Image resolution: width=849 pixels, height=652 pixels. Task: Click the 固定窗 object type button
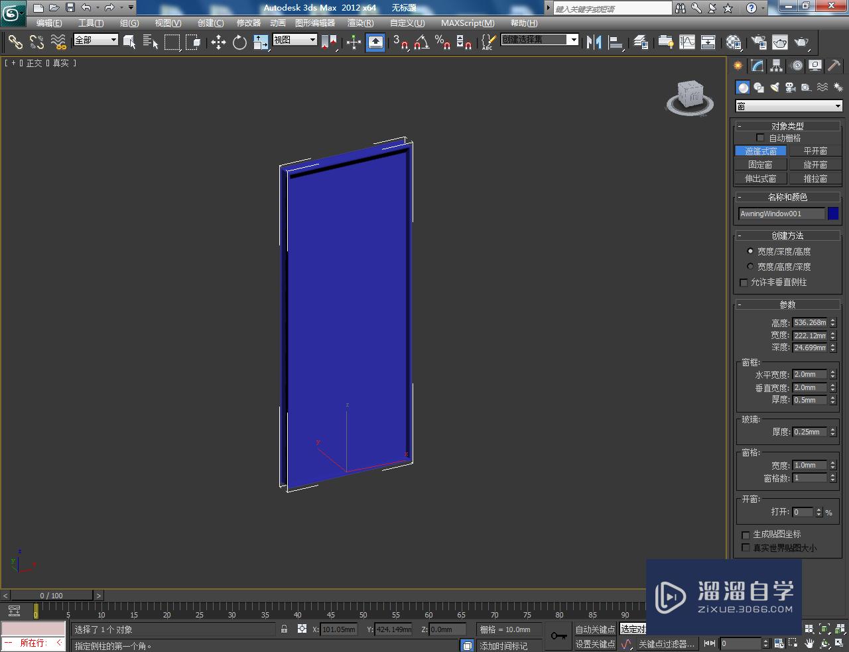pos(761,164)
